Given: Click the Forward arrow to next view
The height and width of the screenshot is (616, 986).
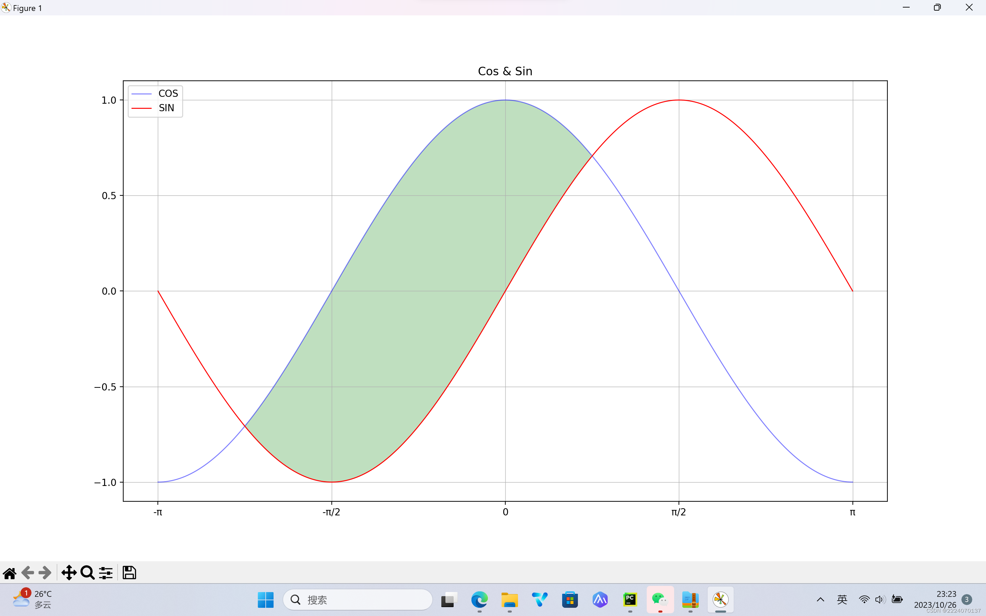Looking at the screenshot, I should pyautogui.click(x=45, y=573).
